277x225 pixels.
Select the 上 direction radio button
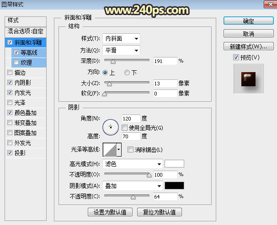pos(105,73)
